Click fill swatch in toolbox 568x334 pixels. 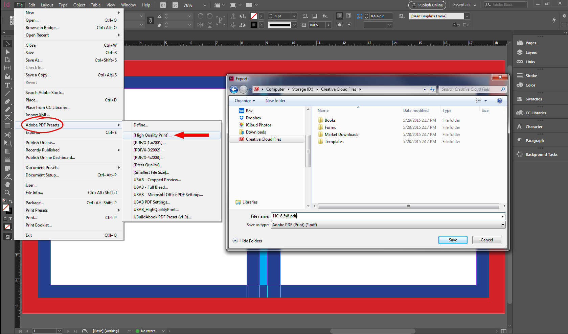click(x=6, y=208)
